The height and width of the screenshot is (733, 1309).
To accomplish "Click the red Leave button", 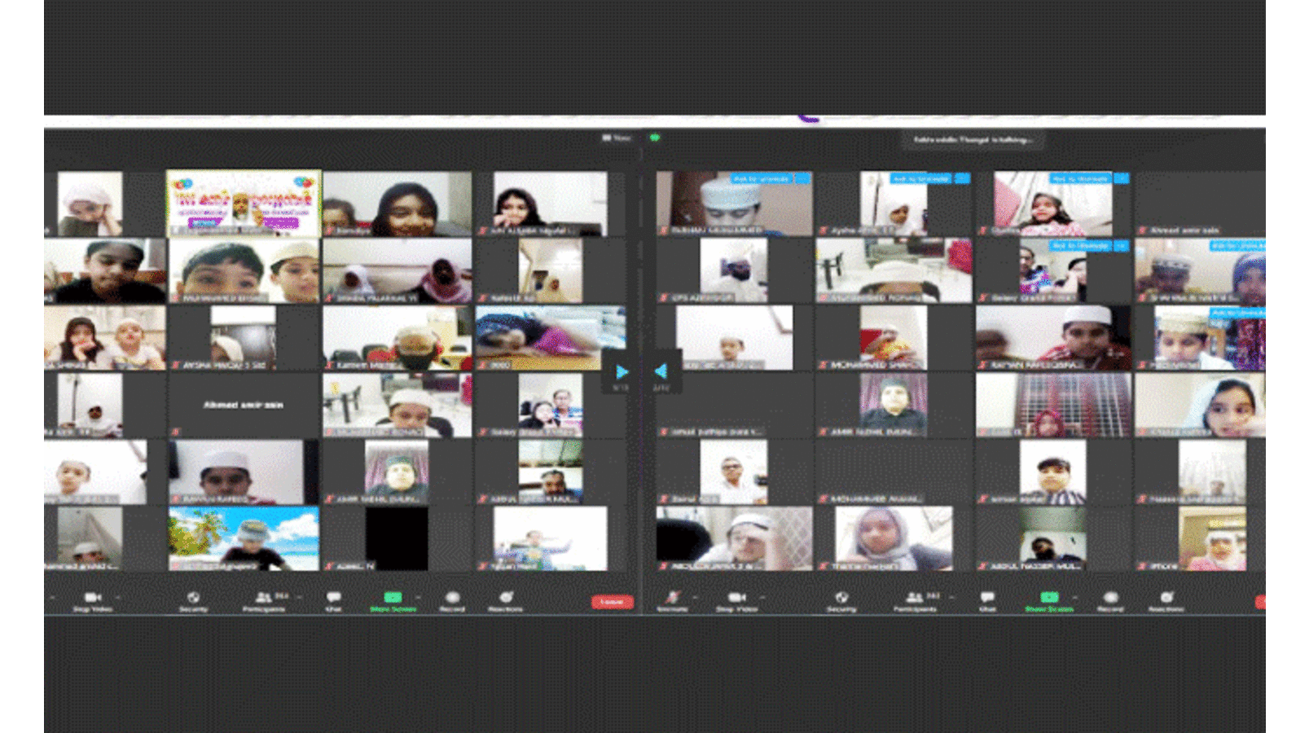I will point(612,602).
